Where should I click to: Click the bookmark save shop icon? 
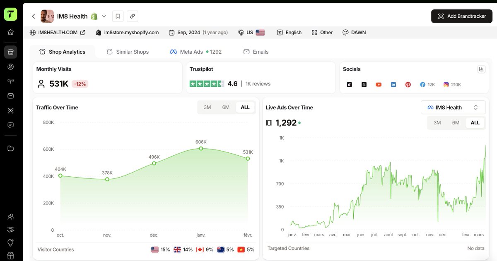pyautogui.click(x=118, y=16)
